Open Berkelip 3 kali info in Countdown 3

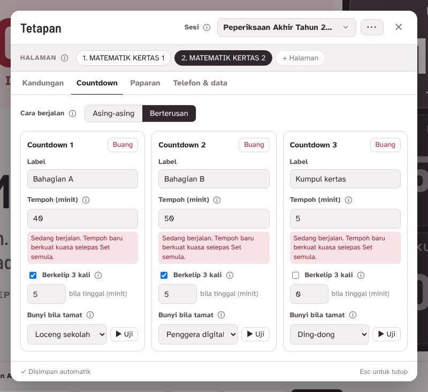coord(361,275)
